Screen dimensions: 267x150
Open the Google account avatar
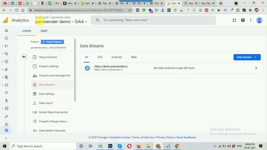tap(259, 20)
